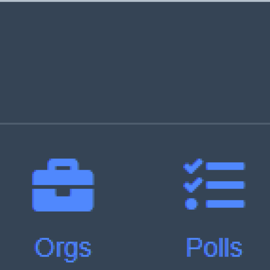Select the Polls text label
This screenshot has width=270, height=270.
tap(214, 247)
